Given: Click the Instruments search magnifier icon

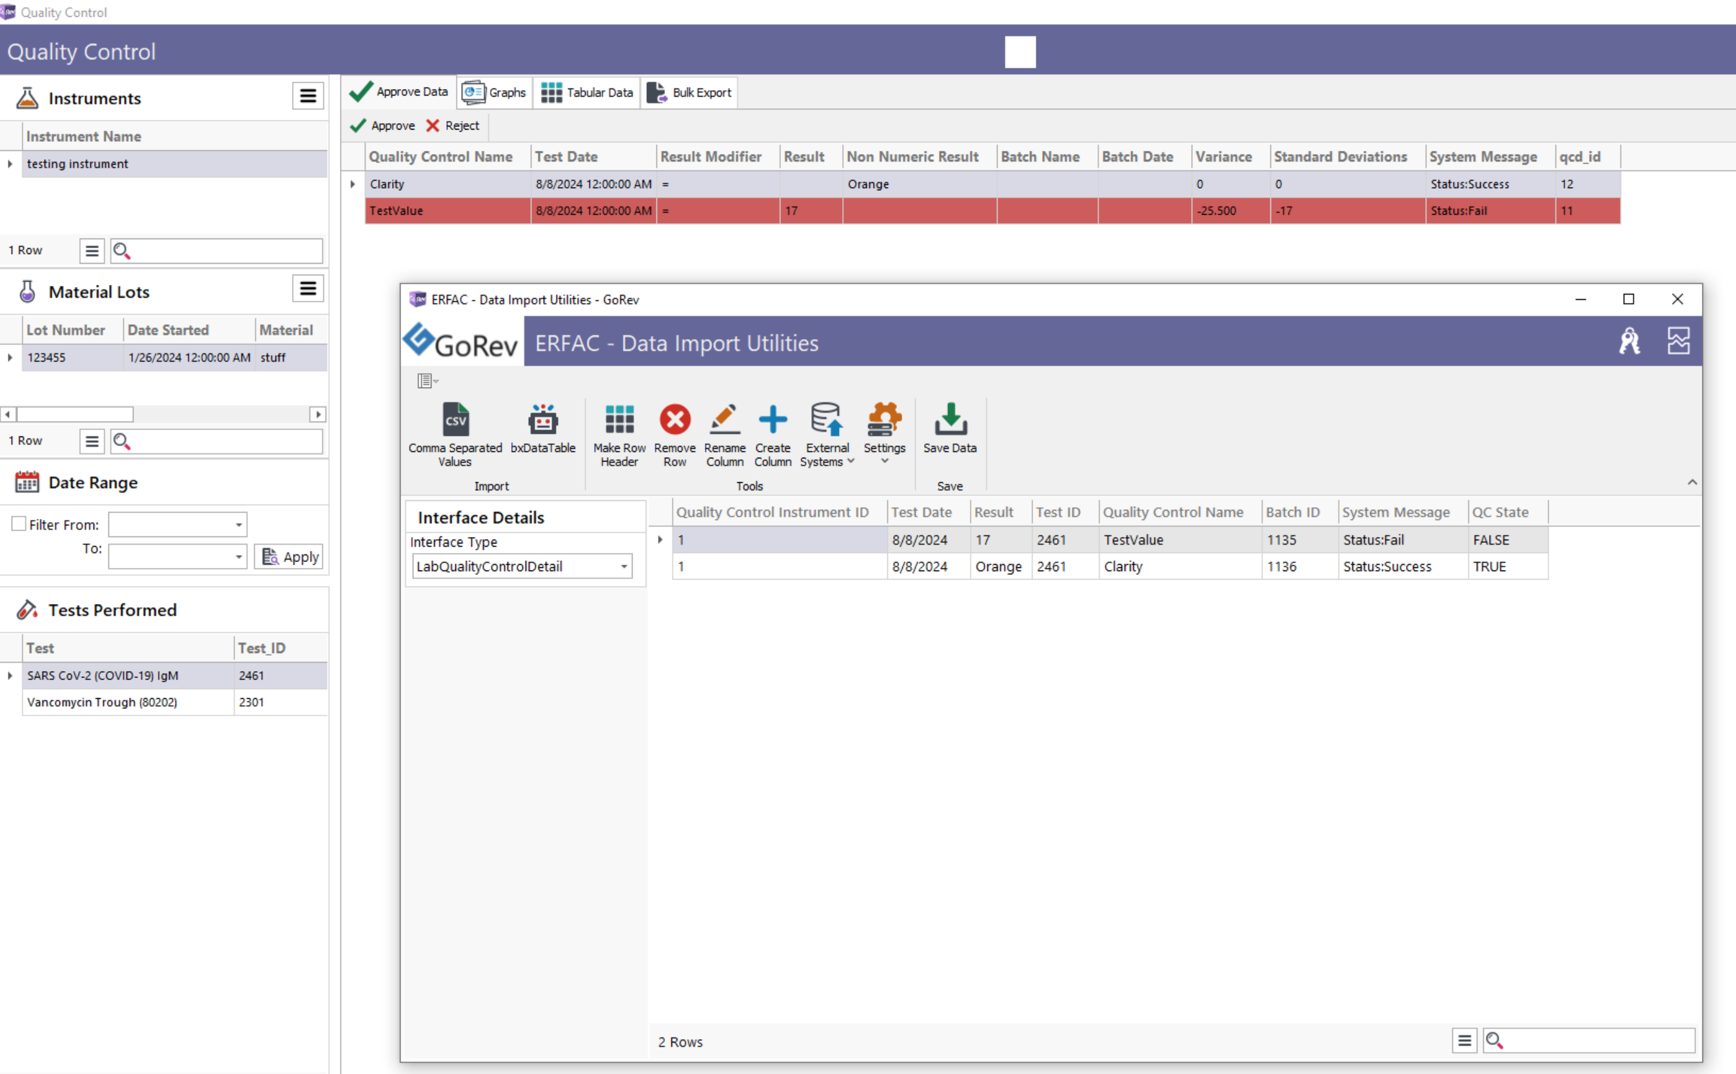Looking at the screenshot, I should tap(121, 251).
